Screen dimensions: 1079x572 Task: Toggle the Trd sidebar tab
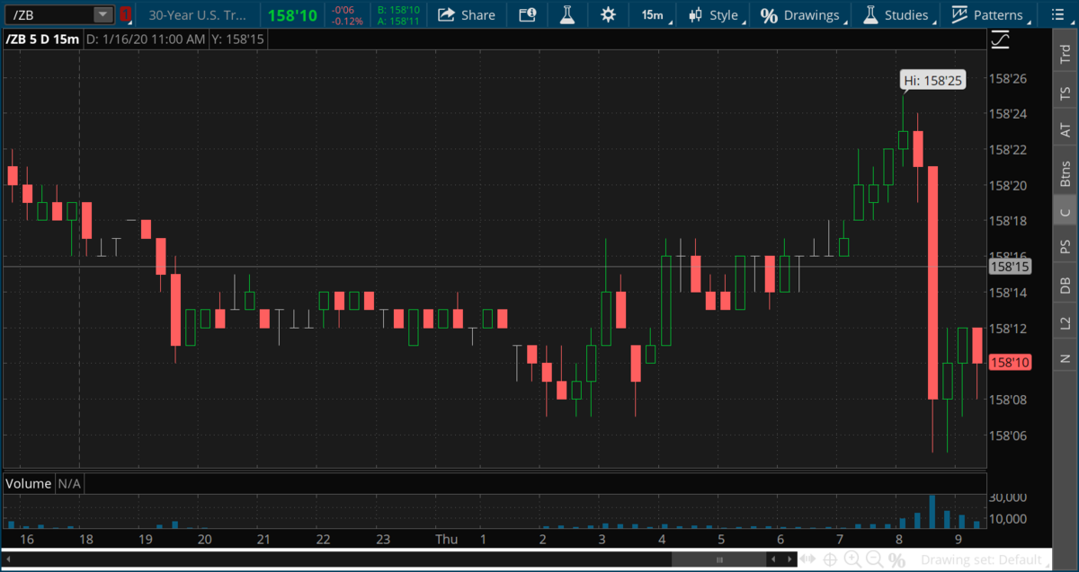tap(1066, 51)
